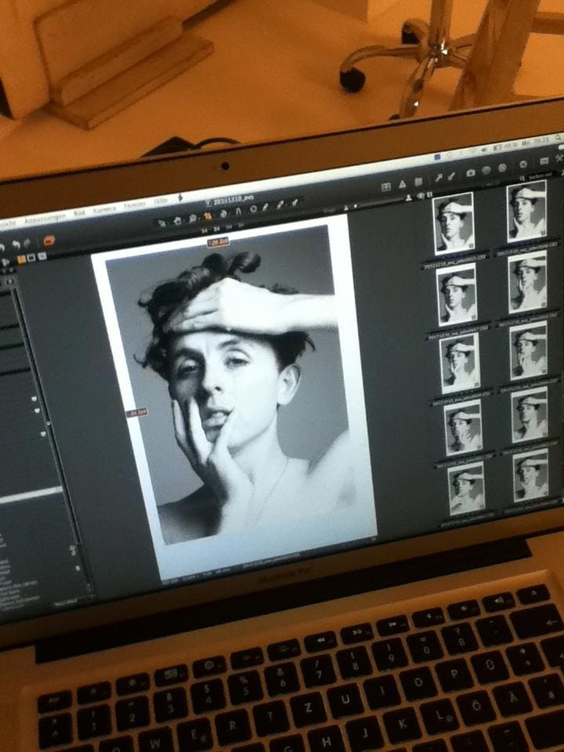
Task: Open the Kamera menu
Action: 104,209
